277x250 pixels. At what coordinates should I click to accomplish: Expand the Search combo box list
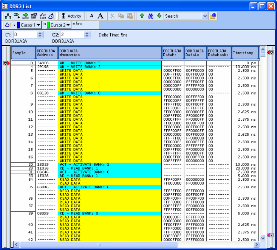(x=204, y=16)
